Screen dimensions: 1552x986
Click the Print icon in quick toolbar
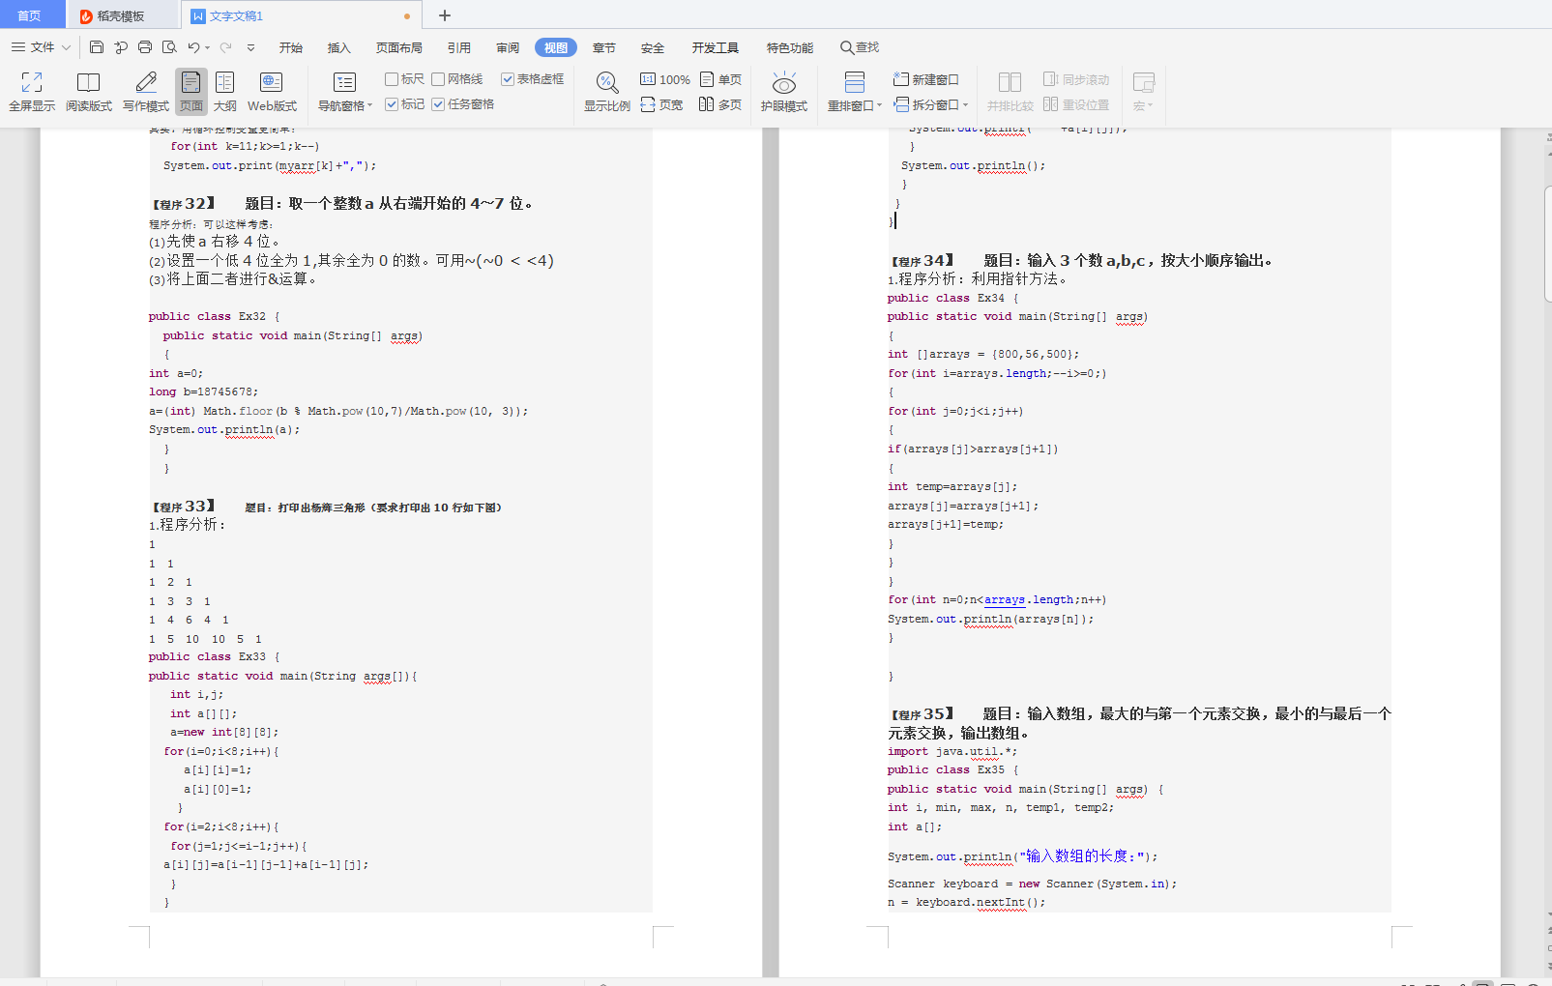pos(145,47)
